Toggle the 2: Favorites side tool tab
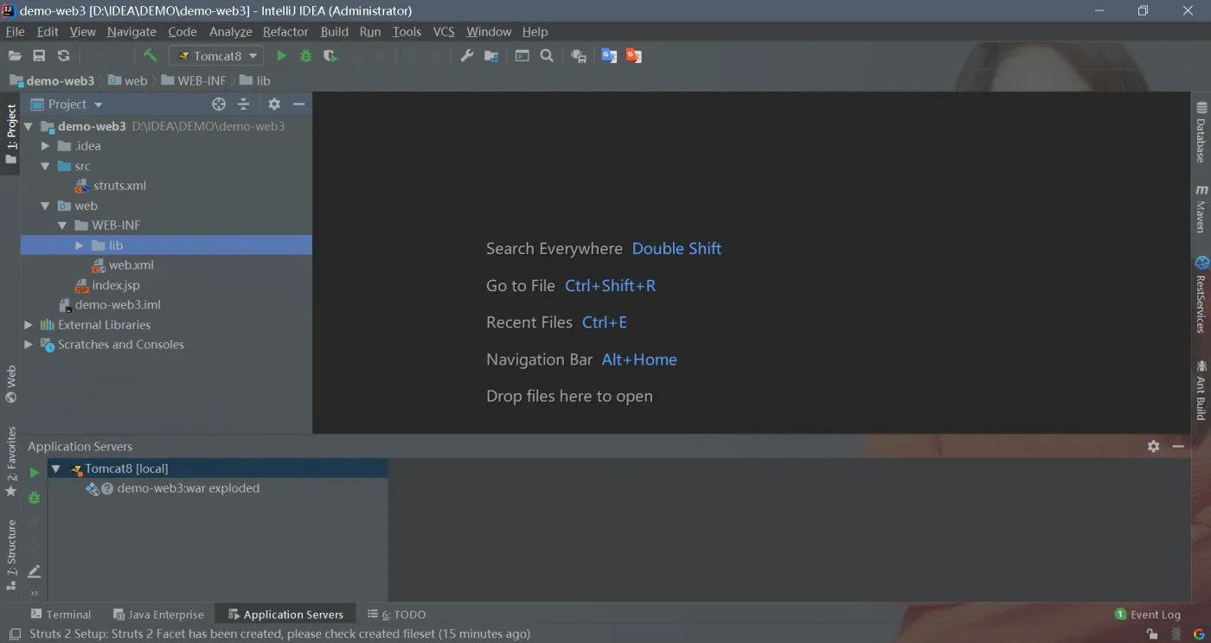 click(10, 462)
